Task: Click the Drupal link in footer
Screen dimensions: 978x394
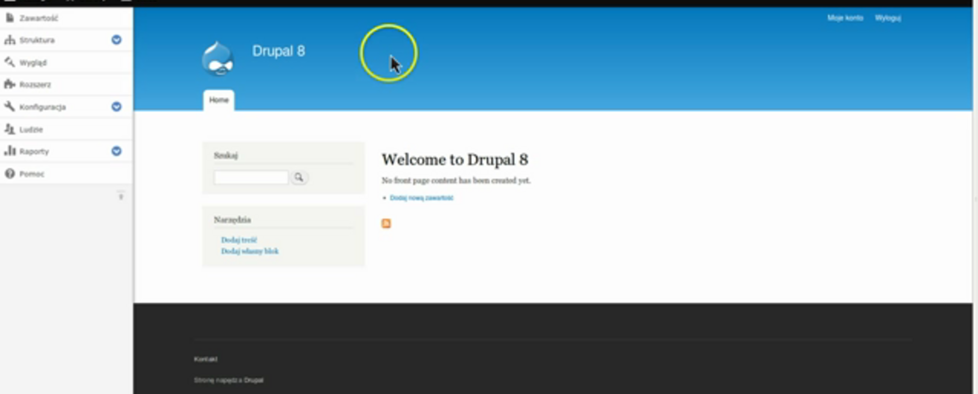Action: click(254, 380)
